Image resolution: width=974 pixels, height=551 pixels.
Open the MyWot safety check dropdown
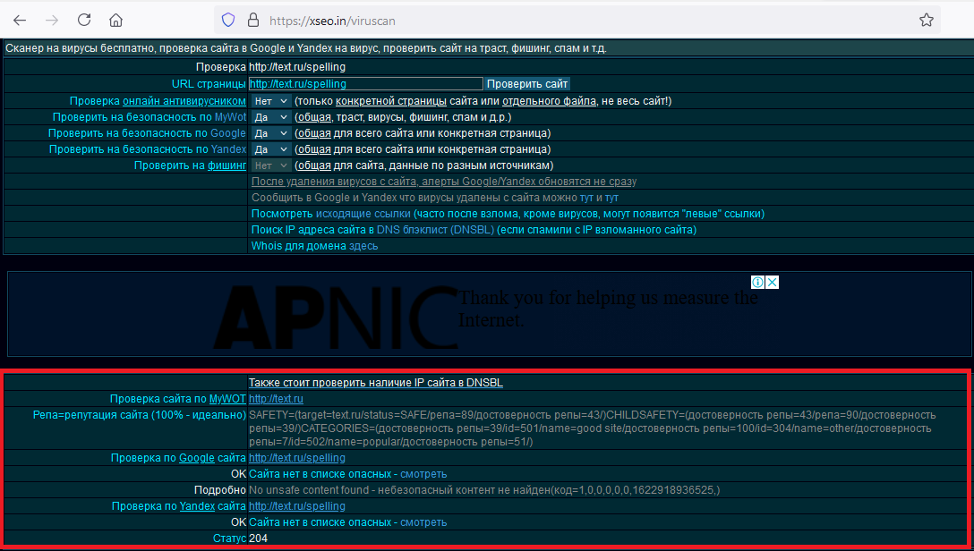click(270, 117)
